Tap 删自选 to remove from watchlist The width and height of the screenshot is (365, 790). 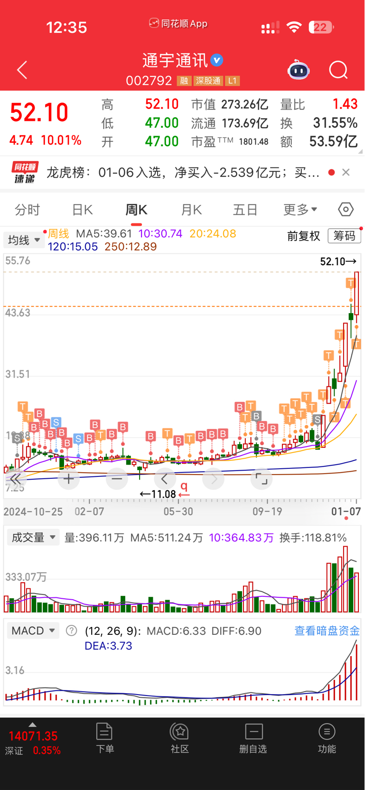click(x=253, y=738)
